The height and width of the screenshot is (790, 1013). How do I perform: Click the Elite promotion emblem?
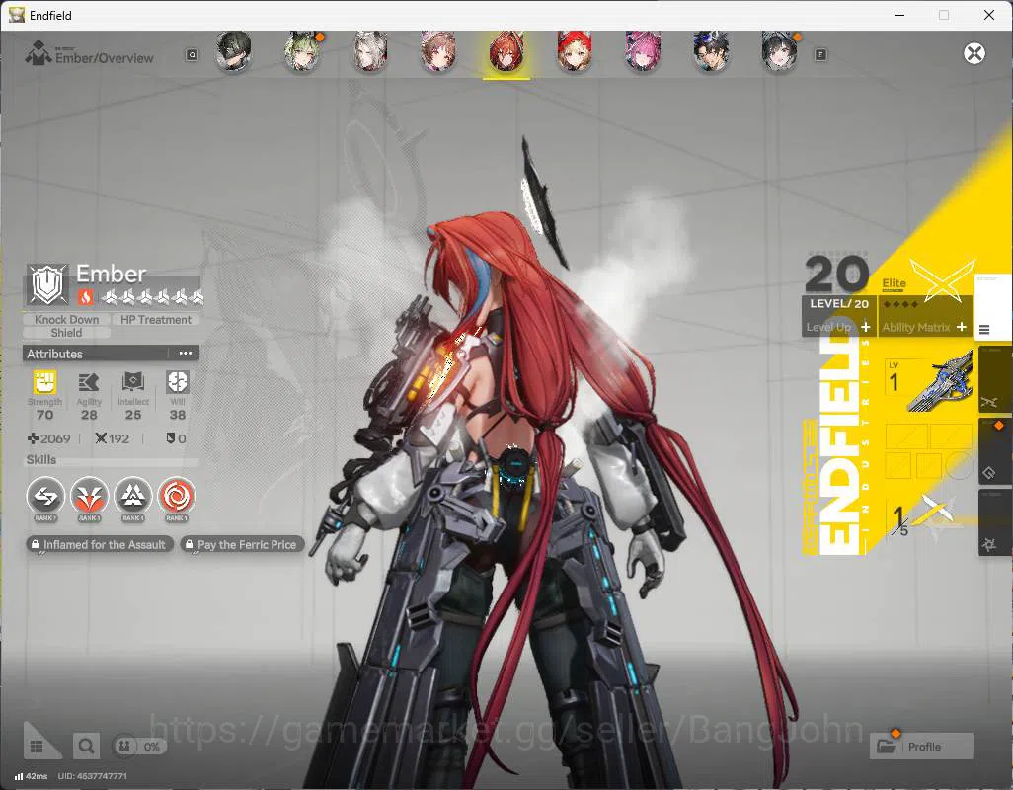tap(942, 279)
